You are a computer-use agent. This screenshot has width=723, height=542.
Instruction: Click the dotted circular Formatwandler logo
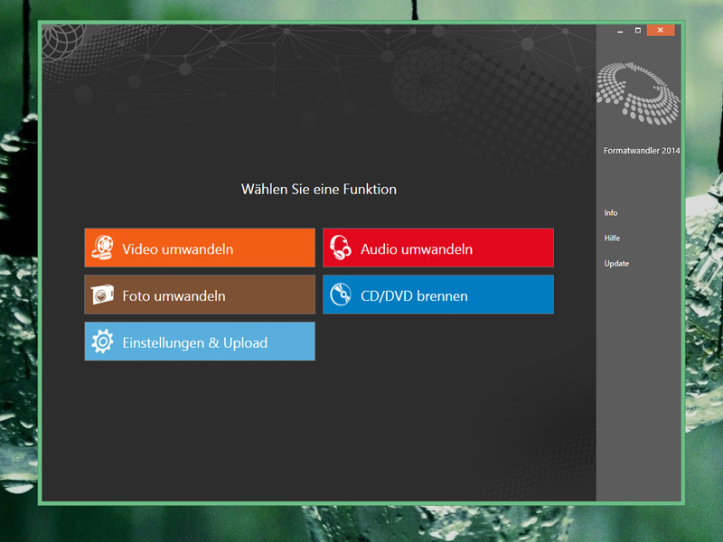click(x=637, y=90)
